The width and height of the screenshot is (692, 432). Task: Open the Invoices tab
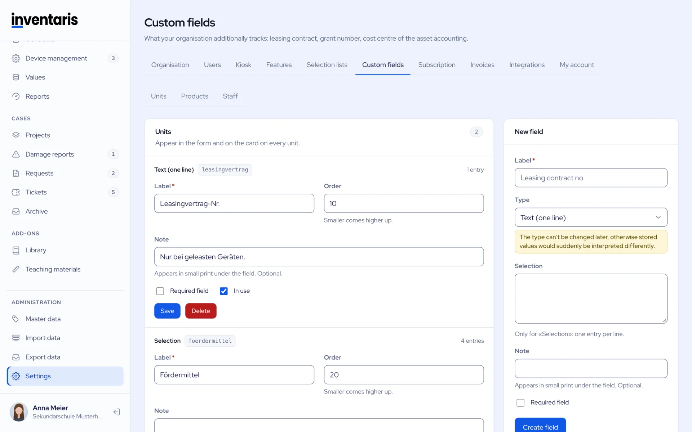pos(482,65)
